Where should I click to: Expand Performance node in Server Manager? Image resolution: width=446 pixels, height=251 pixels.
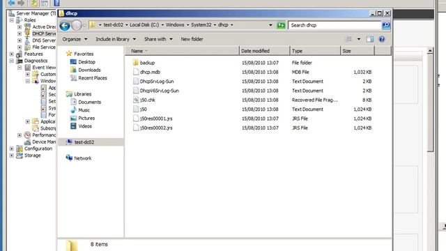point(20,135)
